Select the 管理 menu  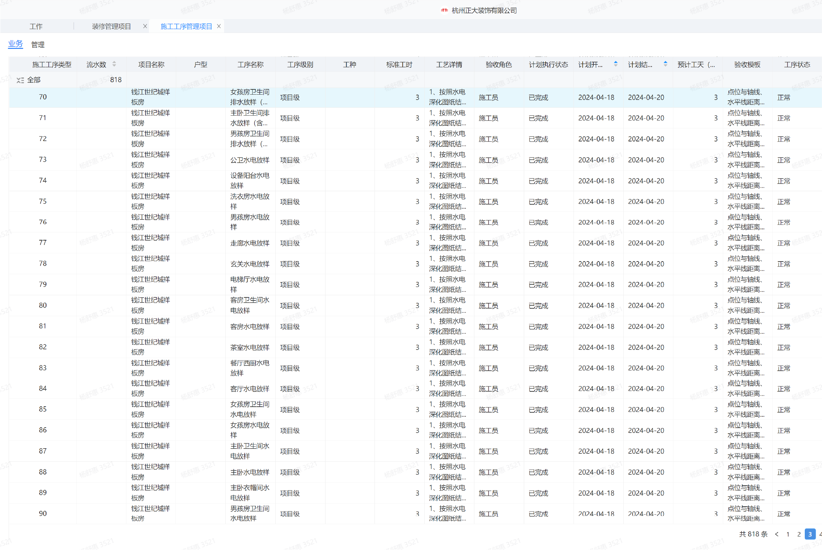click(38, 45)
